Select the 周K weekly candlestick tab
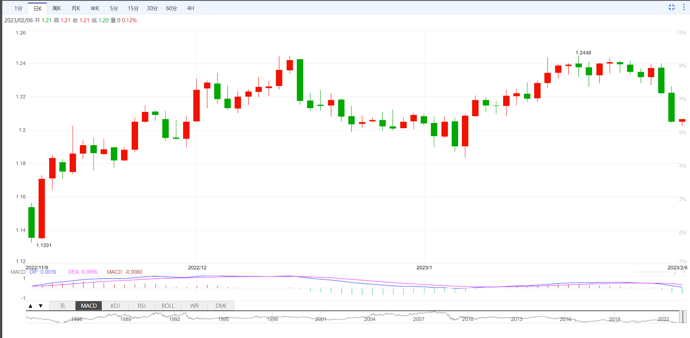Screen dimensions: 690x338 (56, 8)
